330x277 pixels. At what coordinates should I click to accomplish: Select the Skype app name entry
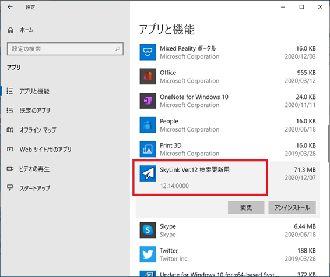[x=168, y=226]
